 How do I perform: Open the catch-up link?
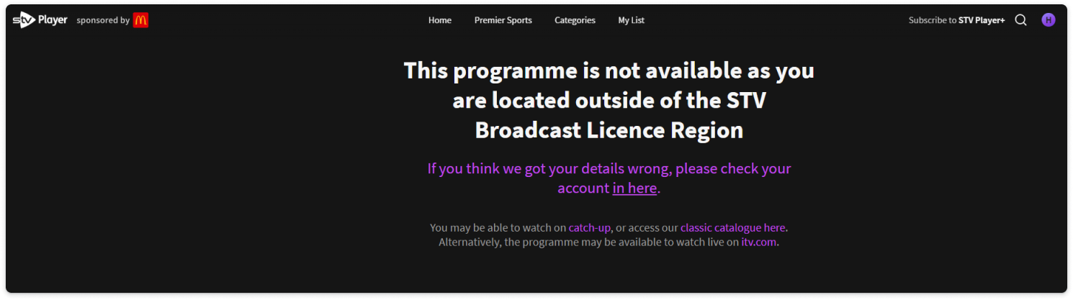point(590,227)
